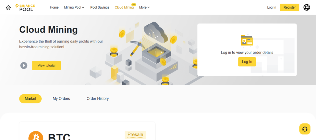Go to the Home nav item

click(x=54, y=7)
